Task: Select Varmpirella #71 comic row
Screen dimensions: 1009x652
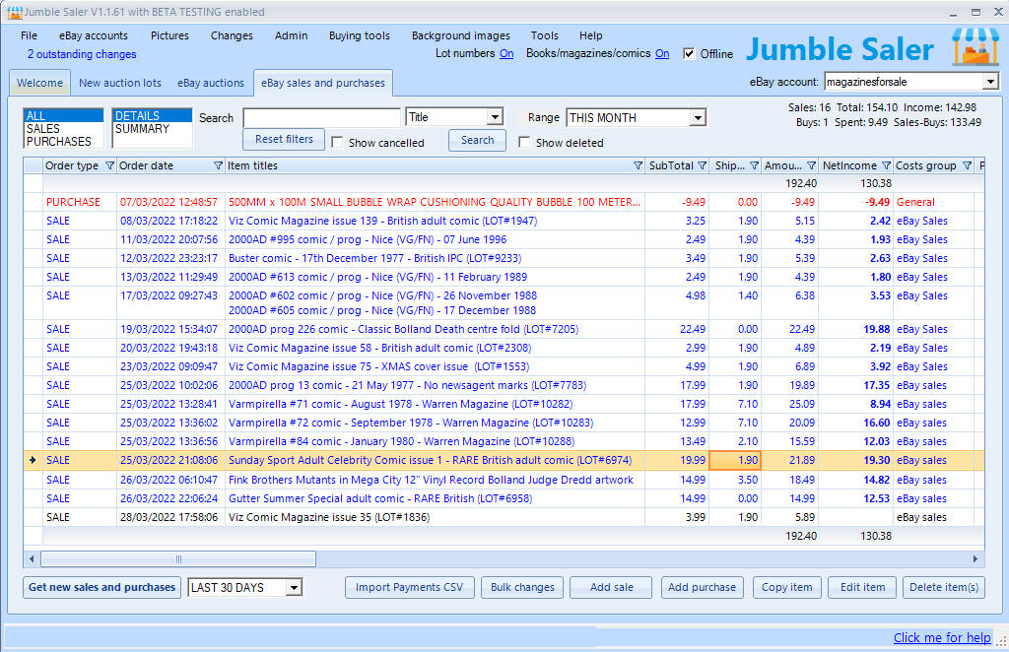Action: [x=504, y=404]
